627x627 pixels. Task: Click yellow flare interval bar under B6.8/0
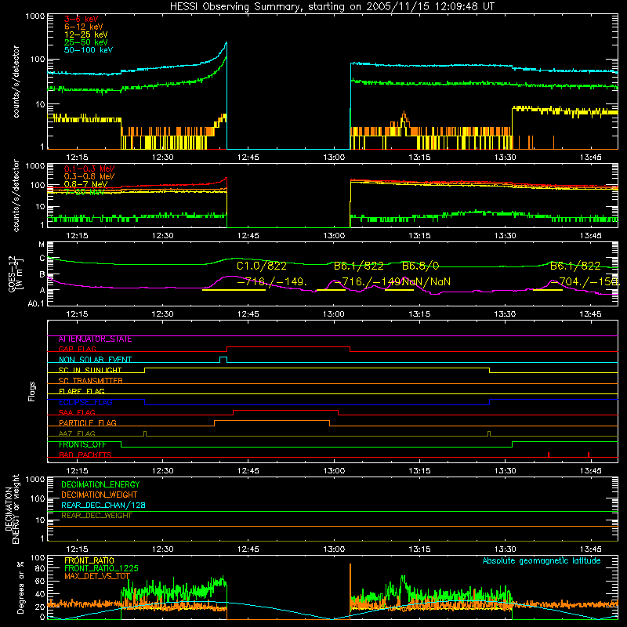coord(399,289)
